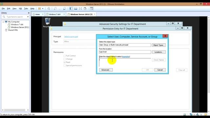Close the Home tab
The image size is (210, 118).
pyautogui.click(x=43, y=14)
